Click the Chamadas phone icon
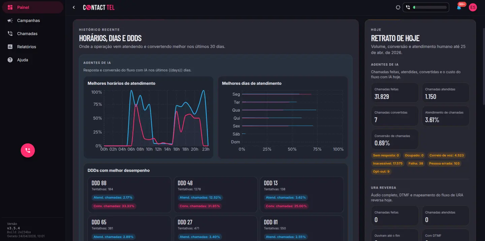Screen dimensions: 485x241 [10, 34]
